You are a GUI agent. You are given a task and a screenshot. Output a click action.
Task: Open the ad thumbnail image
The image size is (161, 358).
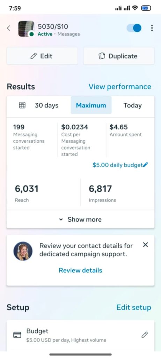(26, 29)
